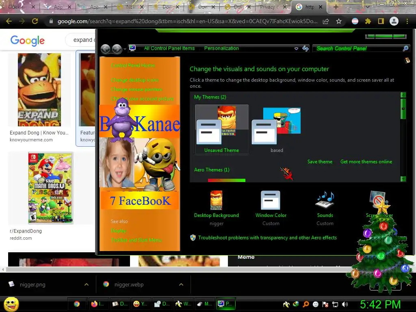
Task: Select the Unsaved Theme thumbnail
Action: tap(222, 129)
